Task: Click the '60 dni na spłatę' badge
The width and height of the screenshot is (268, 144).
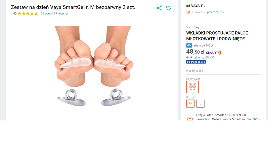Action: (x=196, y=62)
